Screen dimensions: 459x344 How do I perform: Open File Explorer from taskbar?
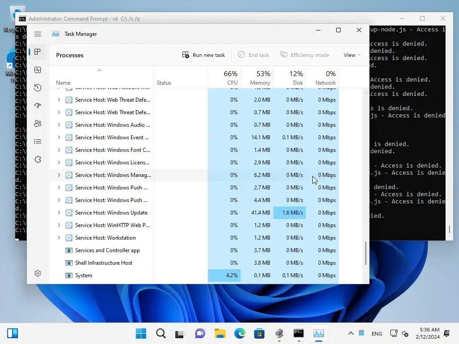tap(220, 333)
